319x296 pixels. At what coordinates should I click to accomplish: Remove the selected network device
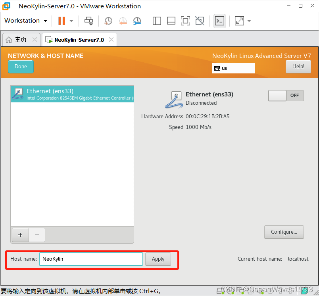(x=37, y=235)
